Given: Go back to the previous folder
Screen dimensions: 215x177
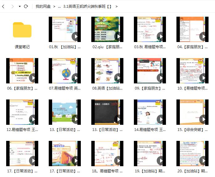Looking at the screenshot, I should pos(3,6).
